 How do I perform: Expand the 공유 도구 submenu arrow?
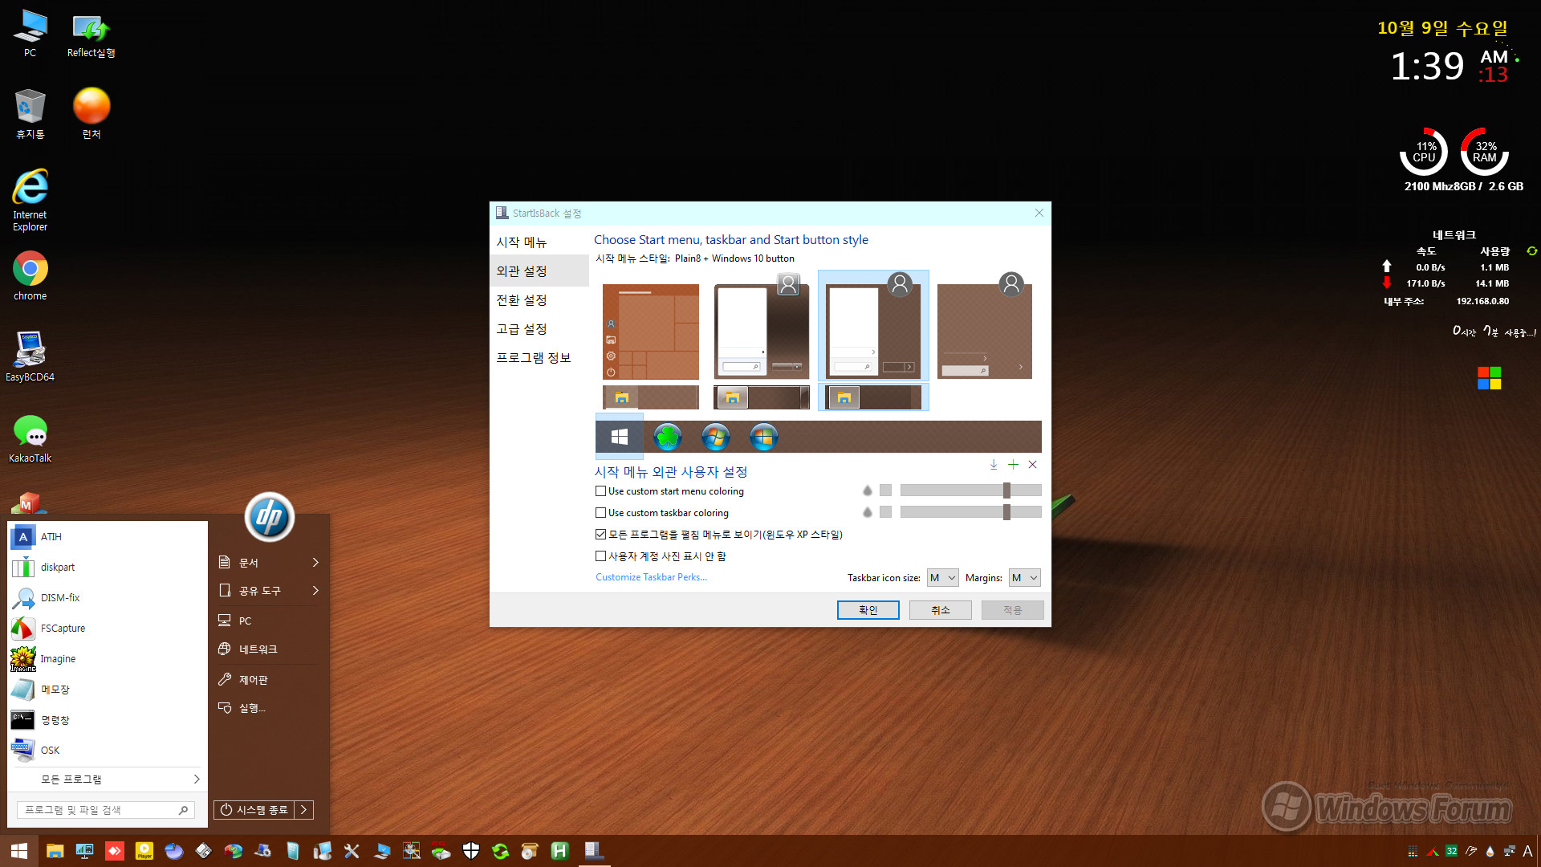click(315, 591)
